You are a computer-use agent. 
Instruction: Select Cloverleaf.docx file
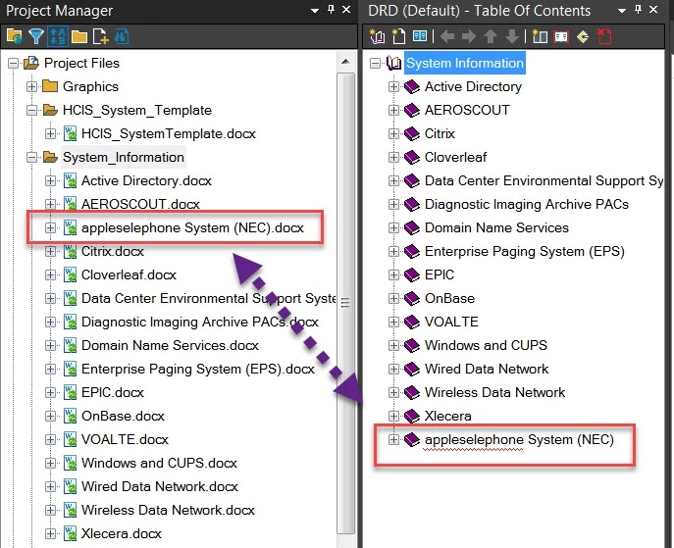[129, 274]
